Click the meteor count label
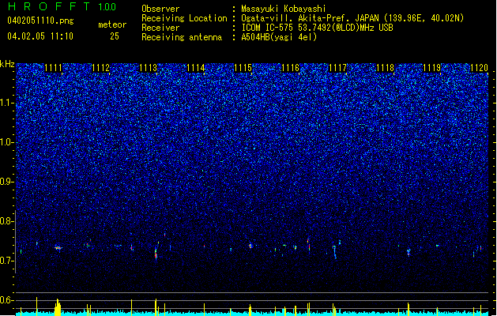 click(x=112, y=24)
